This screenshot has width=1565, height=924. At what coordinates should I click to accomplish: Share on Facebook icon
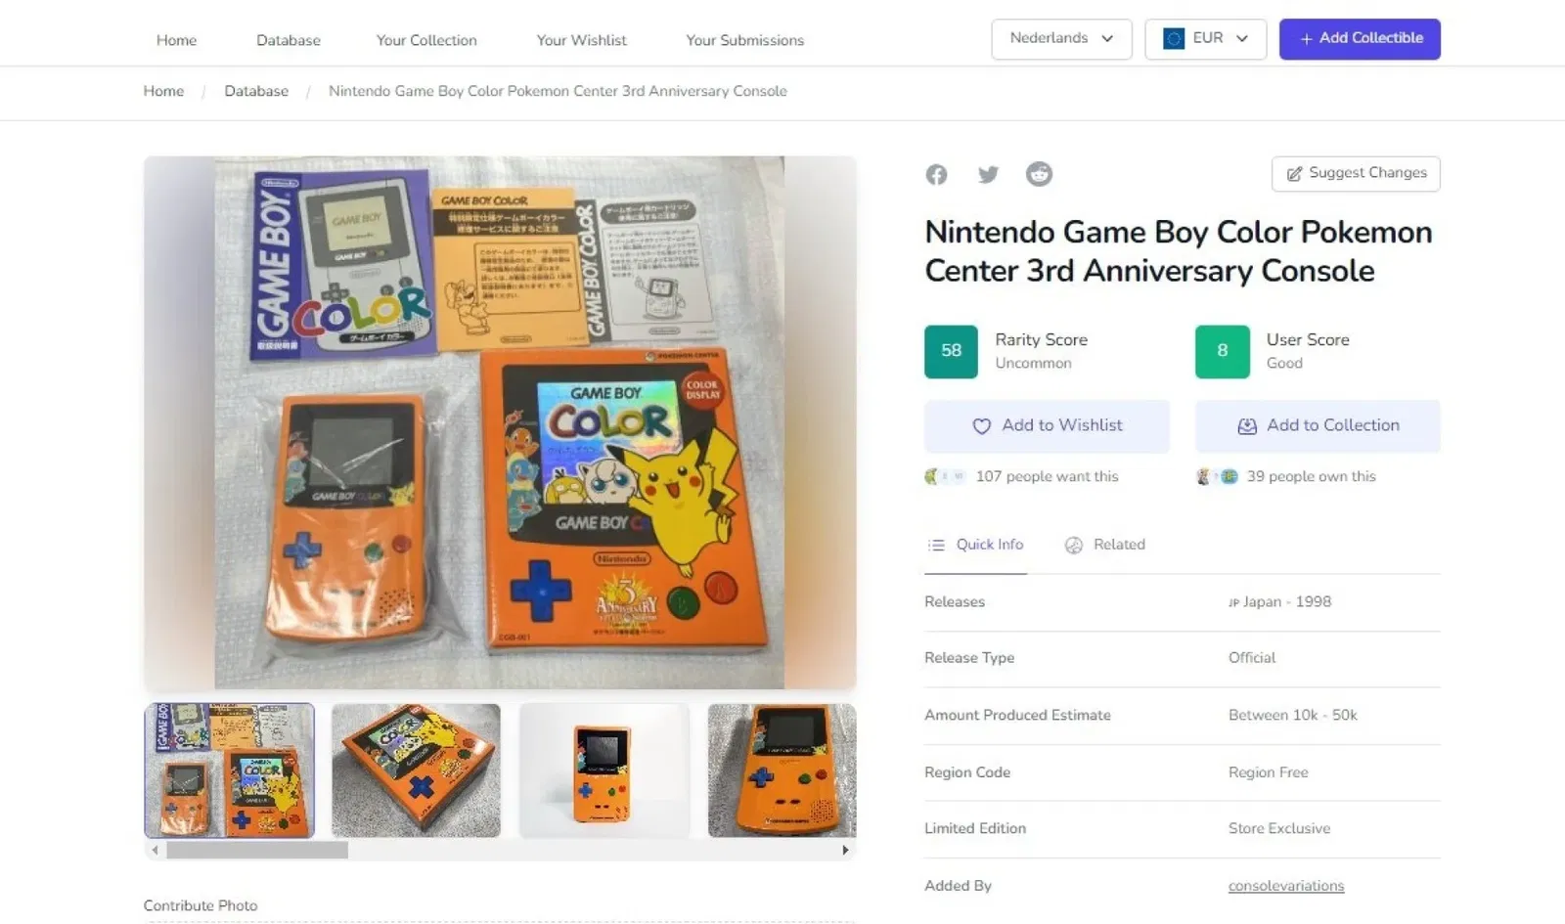[936, 174]
